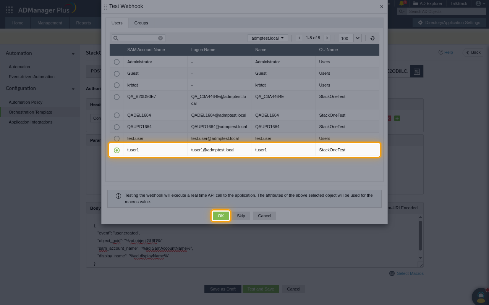Select the QAUPD1684 radio button
Image resolution: width=489 pixels, height=305 pixels.
coord(117,127)
